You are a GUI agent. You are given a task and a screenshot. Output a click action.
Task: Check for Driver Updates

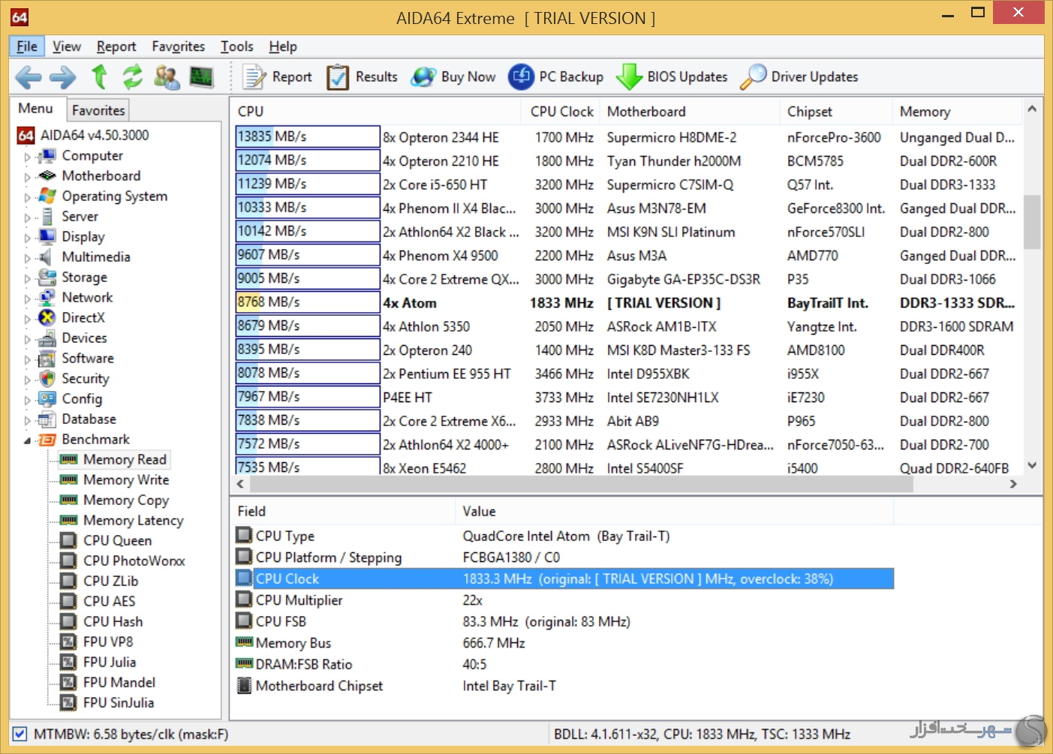799,77
